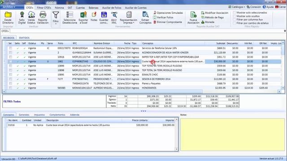Open the Ayuda help
This screenshot has height=161, width=287.
pos(268,7)
